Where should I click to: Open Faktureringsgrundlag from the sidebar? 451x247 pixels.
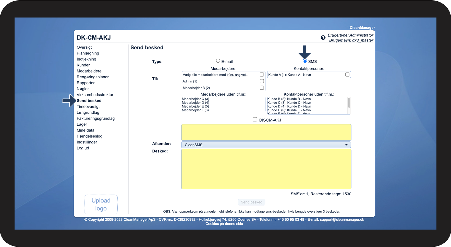tap(96, 119)
